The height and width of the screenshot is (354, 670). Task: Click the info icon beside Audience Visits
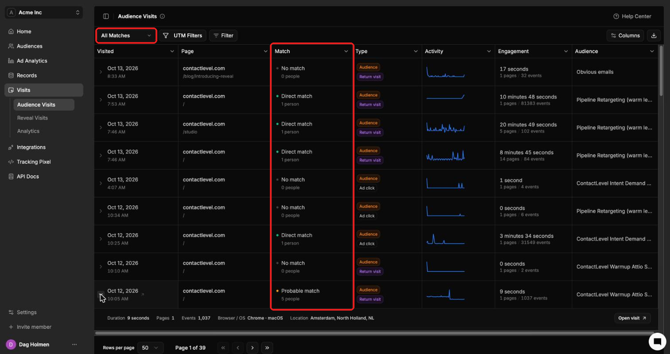pyautogui.click(x=162, y=16)
